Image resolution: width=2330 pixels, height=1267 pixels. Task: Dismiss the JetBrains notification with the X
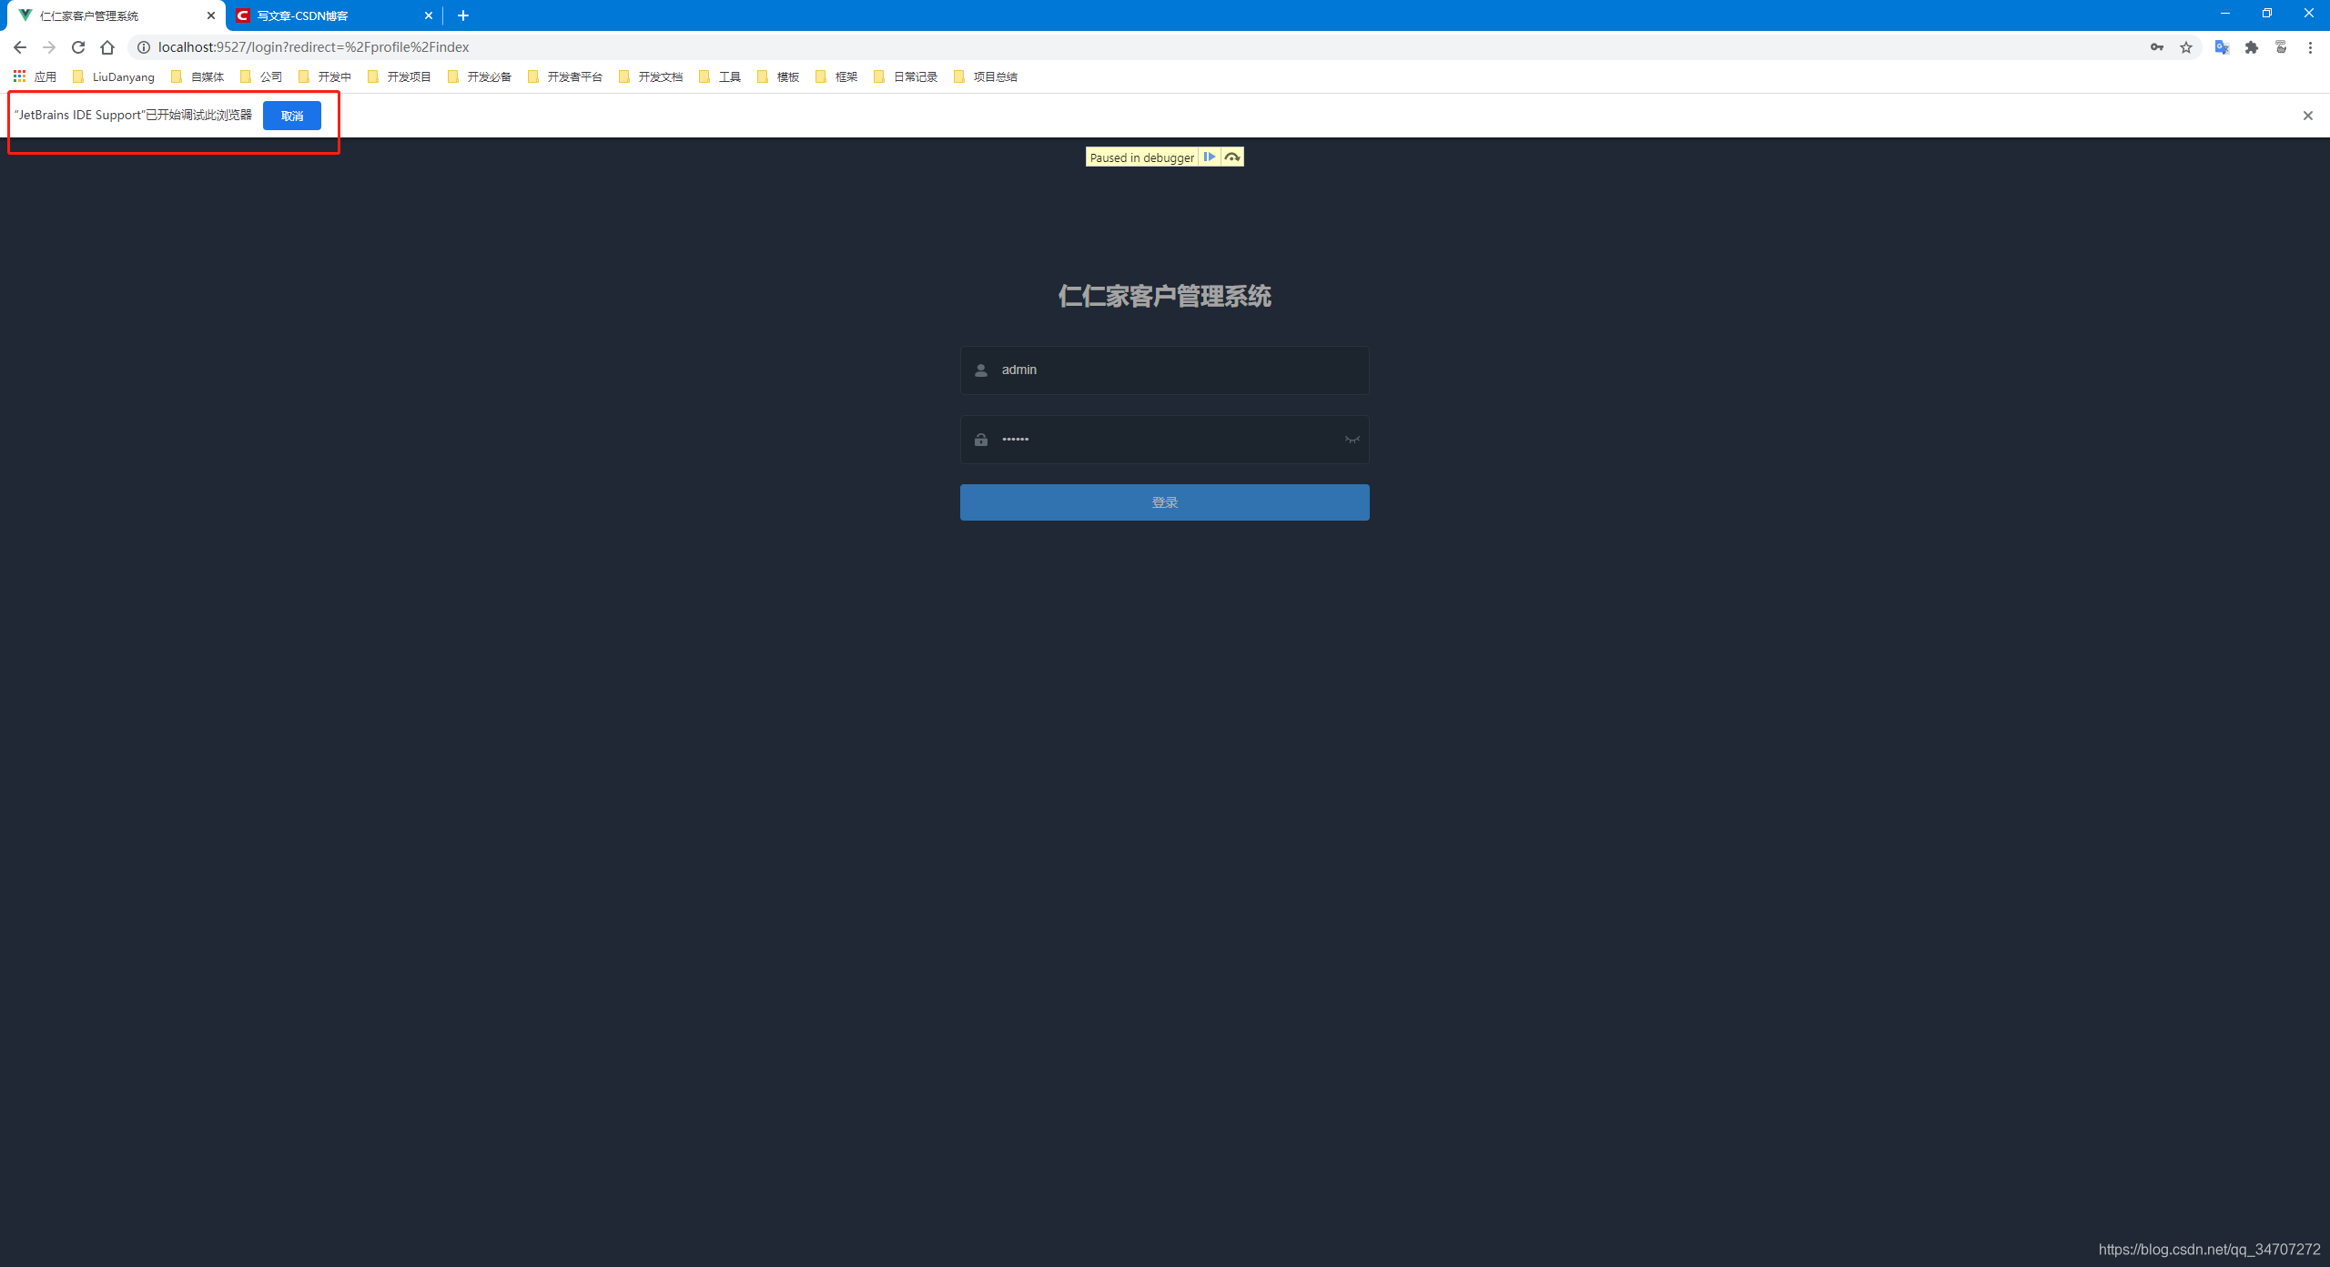pyautogui.click(x=2308, y=115)
